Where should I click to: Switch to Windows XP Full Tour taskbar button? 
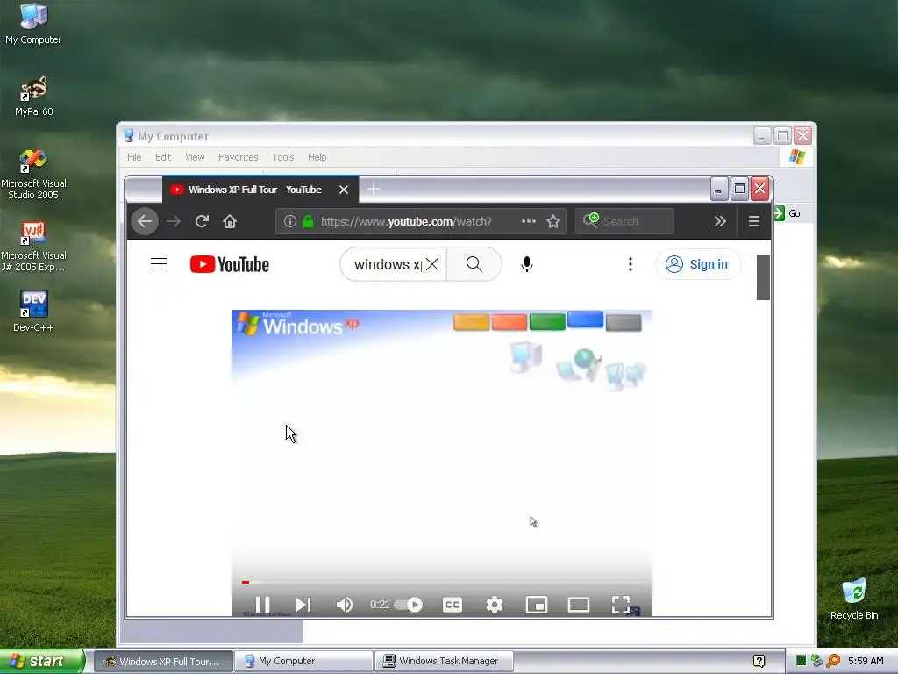click(x=162, y=662)
